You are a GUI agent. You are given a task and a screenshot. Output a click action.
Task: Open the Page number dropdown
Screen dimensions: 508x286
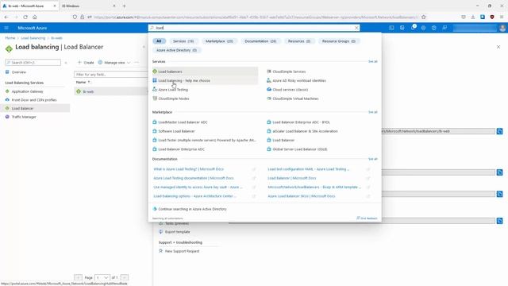point(102,277)
